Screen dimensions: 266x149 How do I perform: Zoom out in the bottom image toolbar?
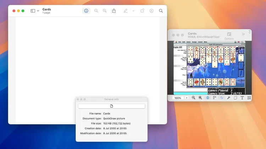pyautogui.click(x=193, y=98)
